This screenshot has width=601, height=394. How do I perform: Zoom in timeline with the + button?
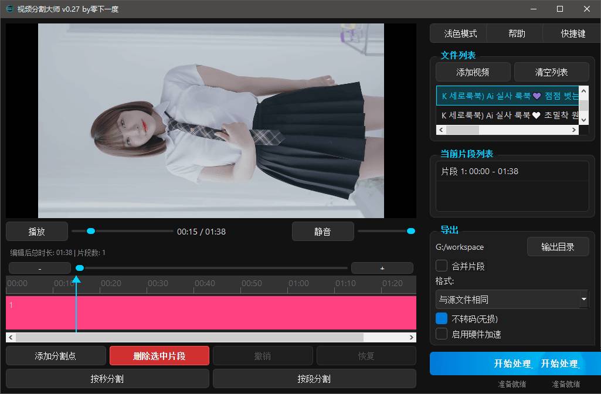382,267
